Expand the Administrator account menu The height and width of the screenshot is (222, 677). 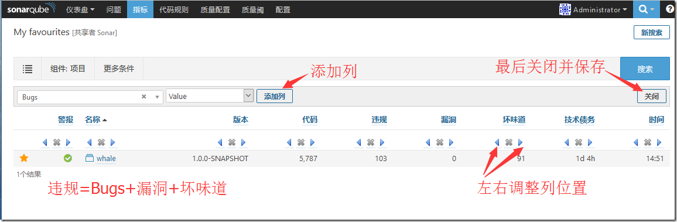tap(600, 9)
